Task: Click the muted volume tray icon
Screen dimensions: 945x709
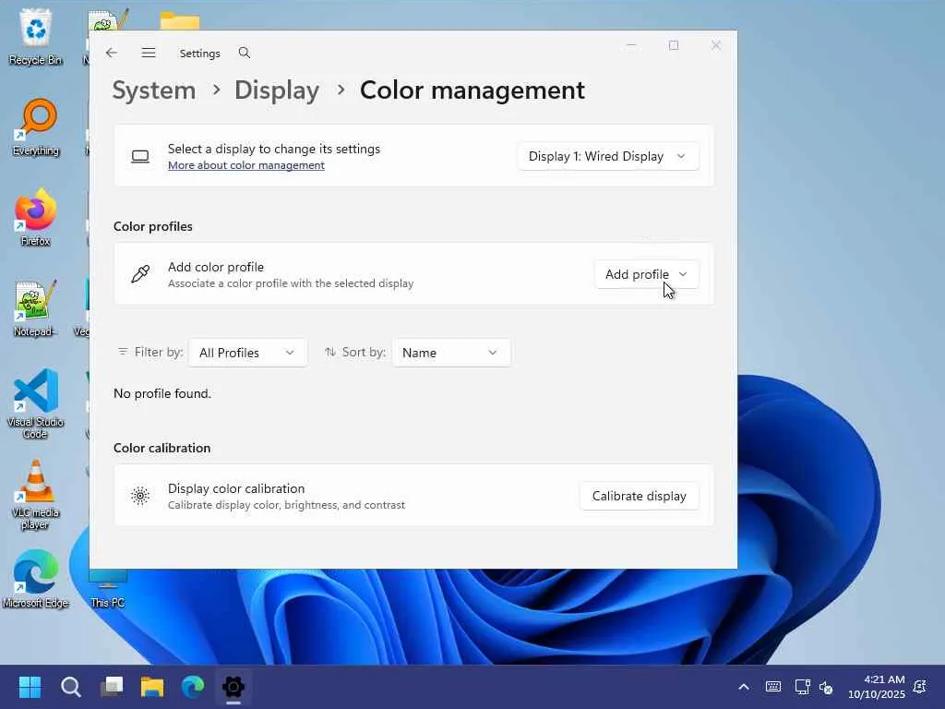Action: click(826, 687)
